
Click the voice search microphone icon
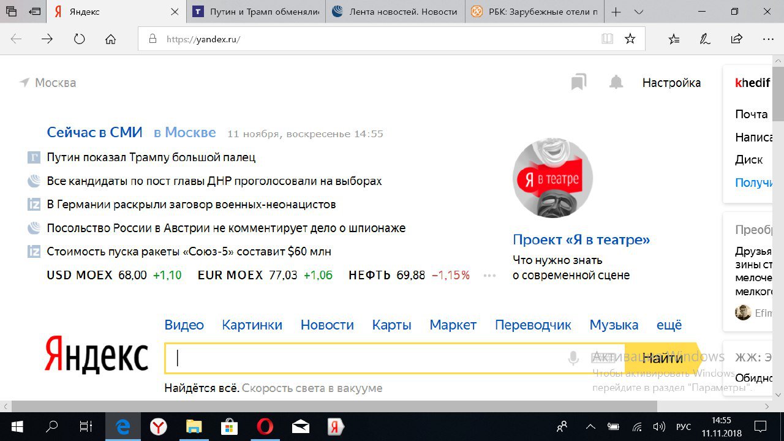pyautogui.click(x=573, y=358)
